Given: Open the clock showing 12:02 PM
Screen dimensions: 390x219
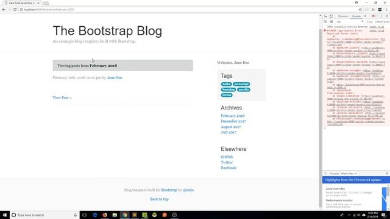Looking at the screenshot, I should (x=372, y=215).
